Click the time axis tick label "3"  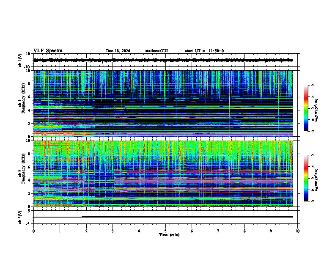[x=113, y=231]
